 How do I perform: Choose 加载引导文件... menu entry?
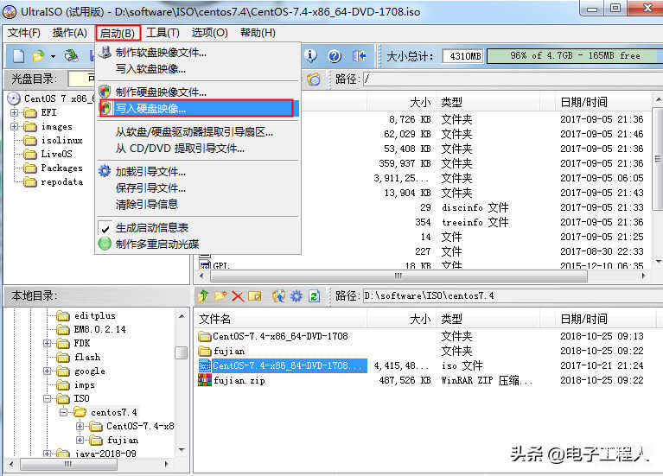coord(196,172)
